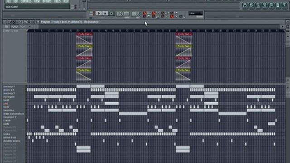Screen dimensions: 290x163
Task: Click the icon just left of the Playlist title
Action: (x=38, y=22)
